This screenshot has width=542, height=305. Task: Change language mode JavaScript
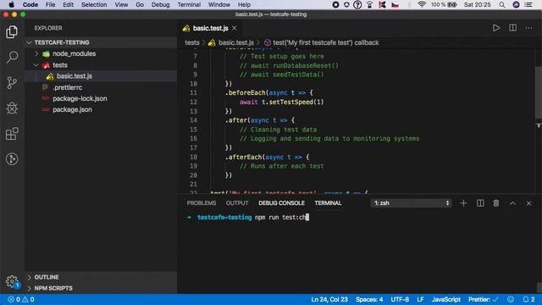[446, 299]
